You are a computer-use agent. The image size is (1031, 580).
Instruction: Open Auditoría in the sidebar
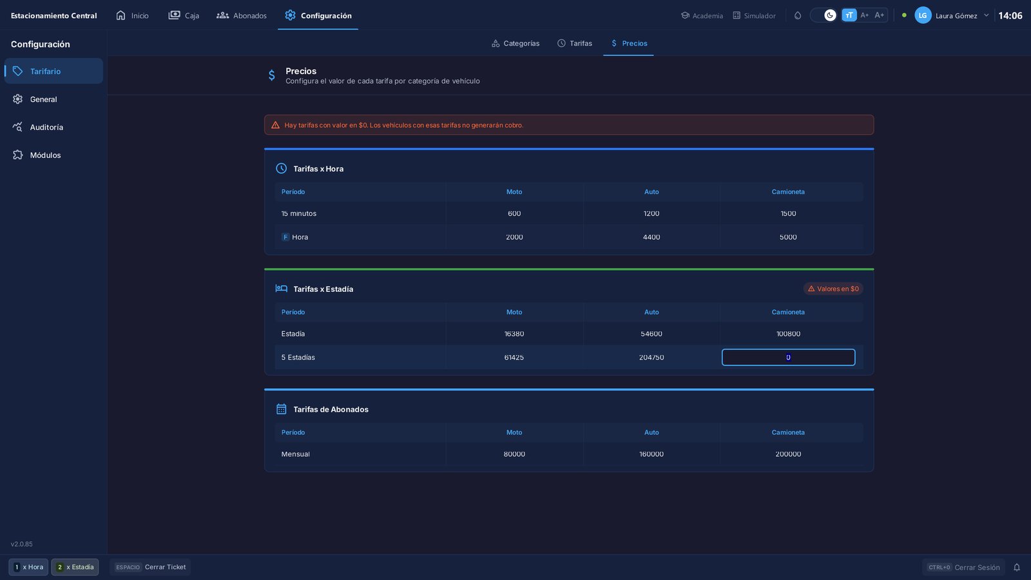click(x=53, y=127)
